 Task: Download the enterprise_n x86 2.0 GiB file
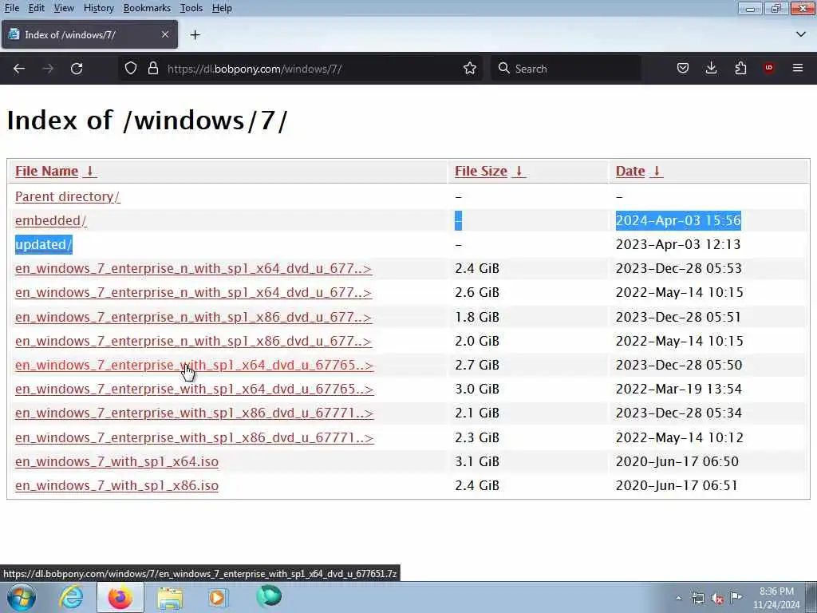(193, 341)
